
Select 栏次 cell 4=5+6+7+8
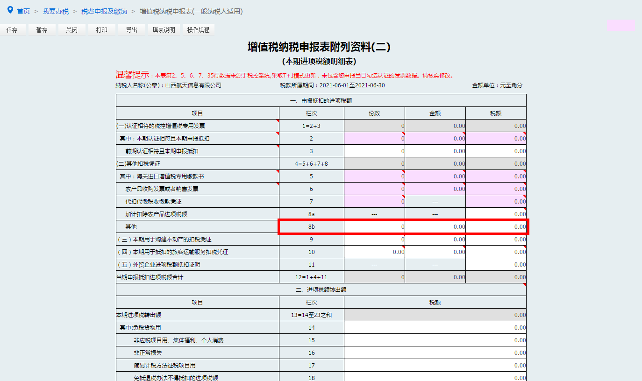(312, 164)
